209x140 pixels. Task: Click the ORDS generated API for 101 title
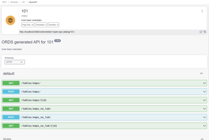[27, 42]
